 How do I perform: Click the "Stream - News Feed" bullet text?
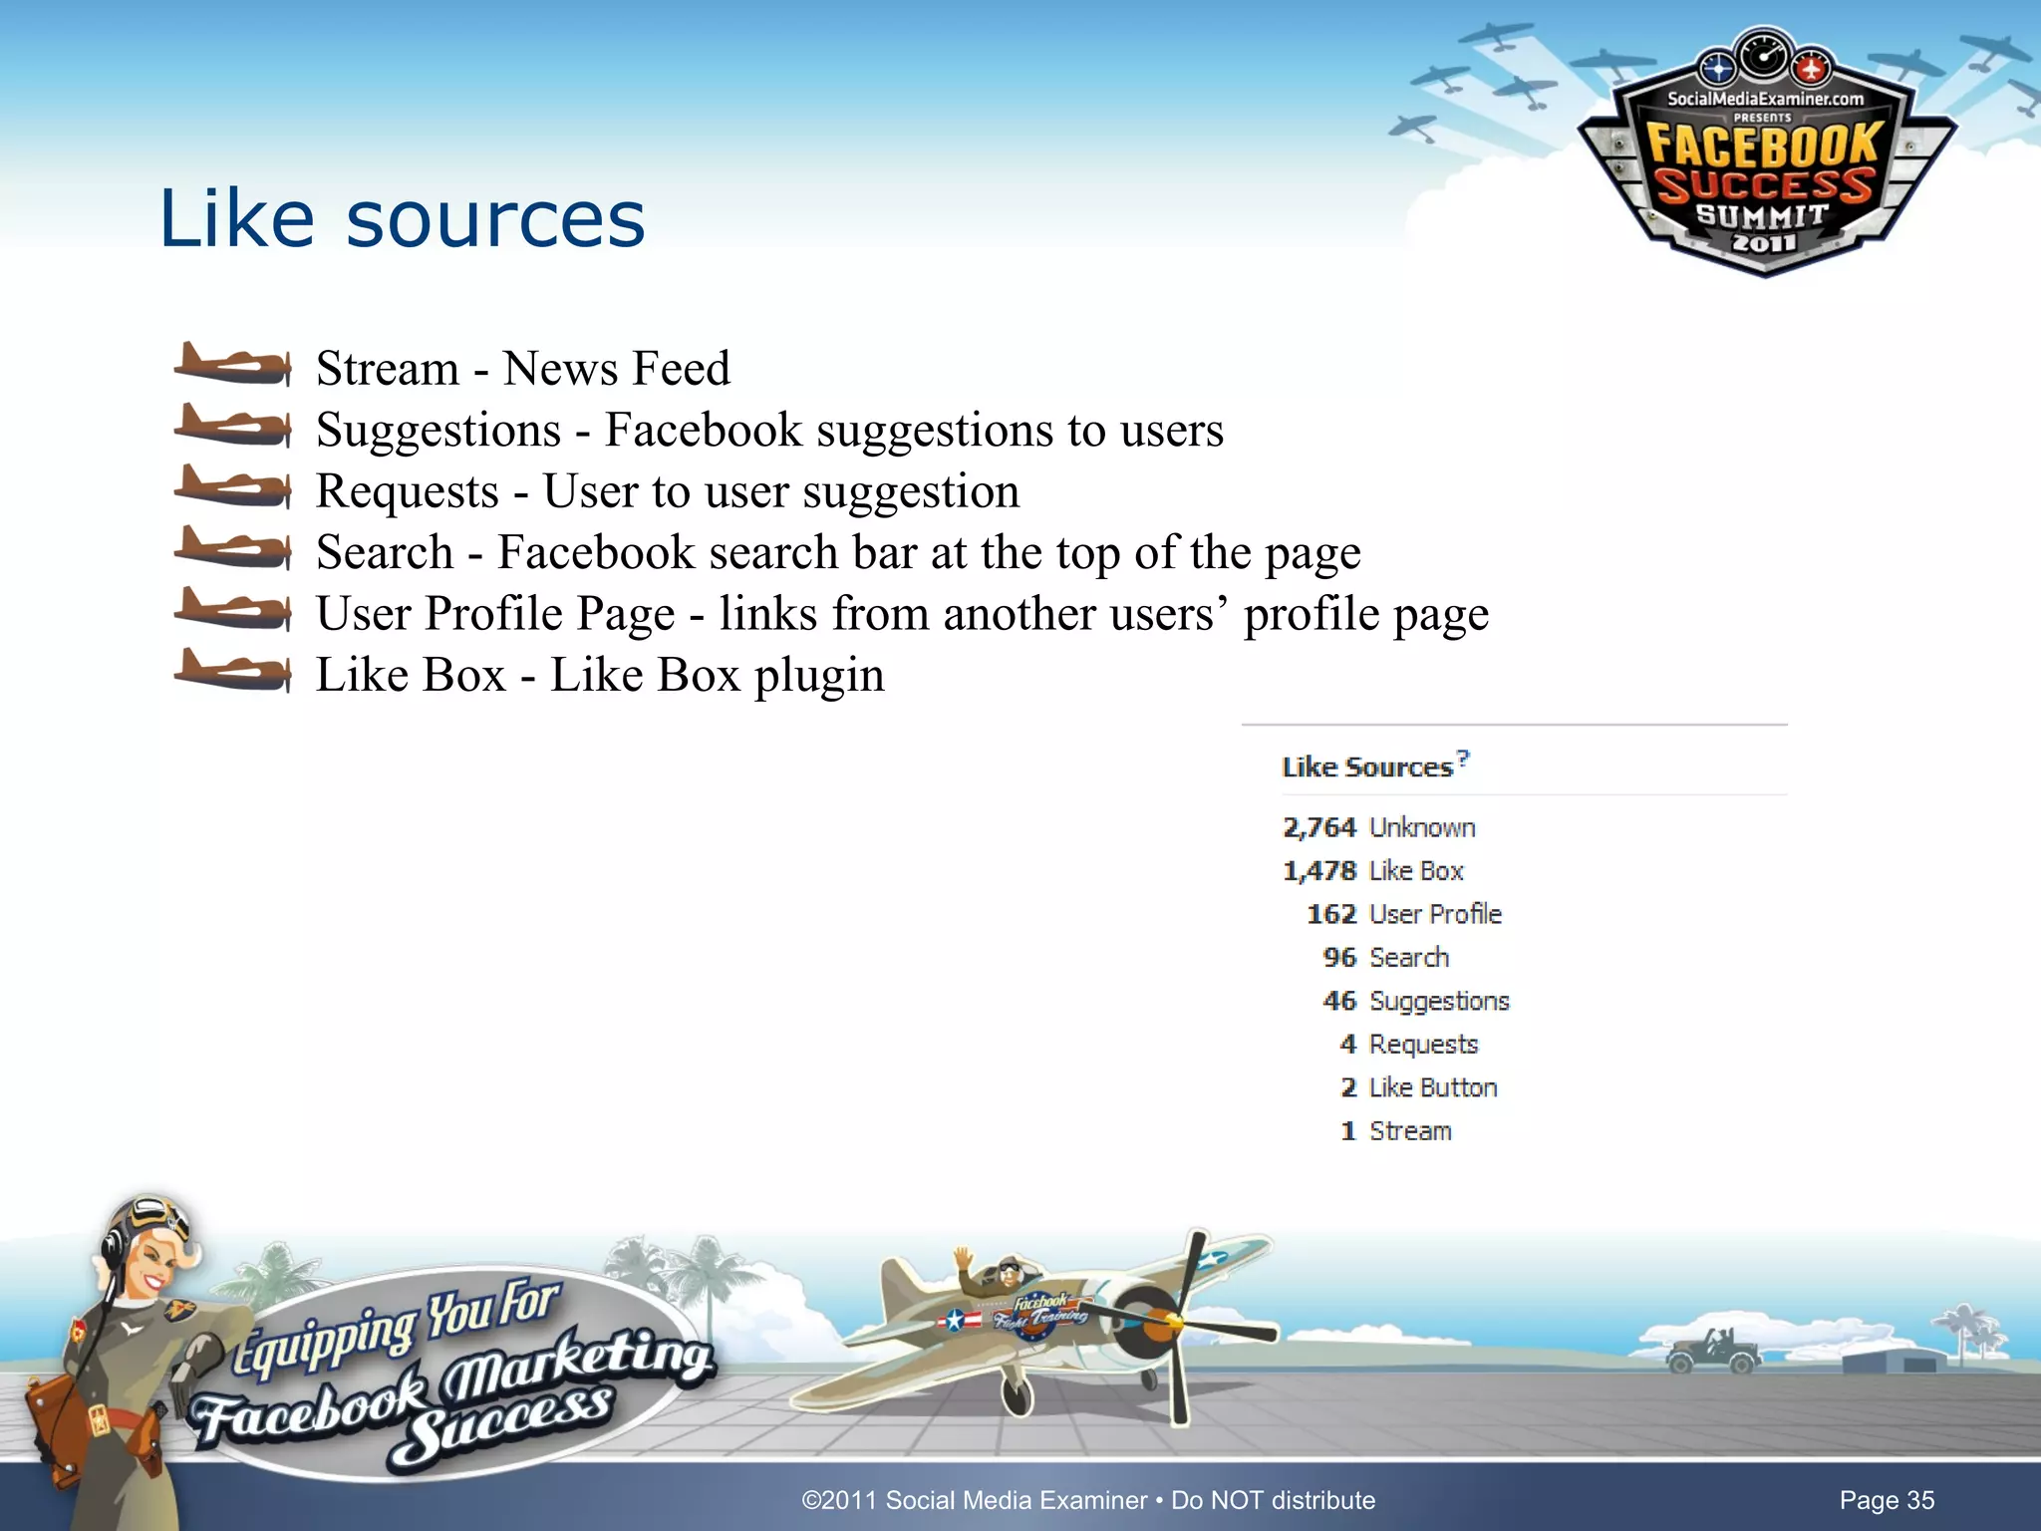(x=523, y=368)
